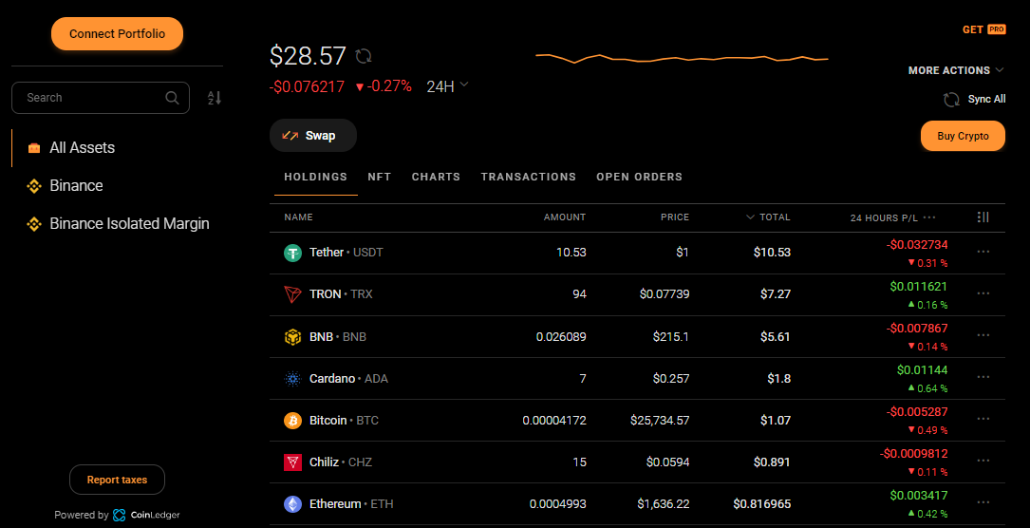Open the three-dot menu for Chiliz row

point(983,461)
